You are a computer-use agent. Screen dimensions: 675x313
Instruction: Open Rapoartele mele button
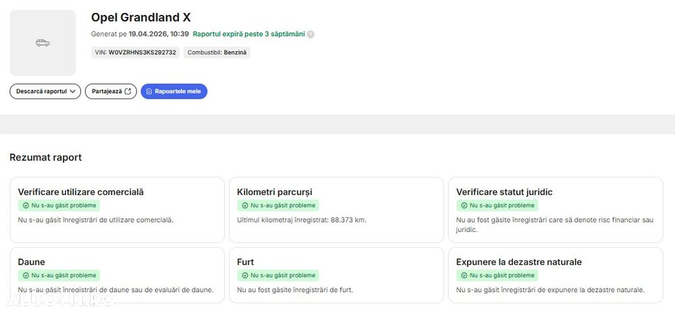pos(174,91)
